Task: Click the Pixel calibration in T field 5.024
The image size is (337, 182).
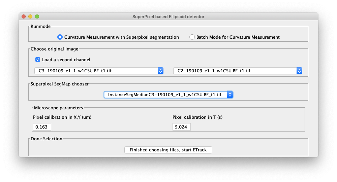Action: point(181,127)
